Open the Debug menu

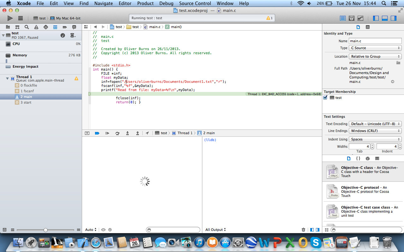pos(166,3)
